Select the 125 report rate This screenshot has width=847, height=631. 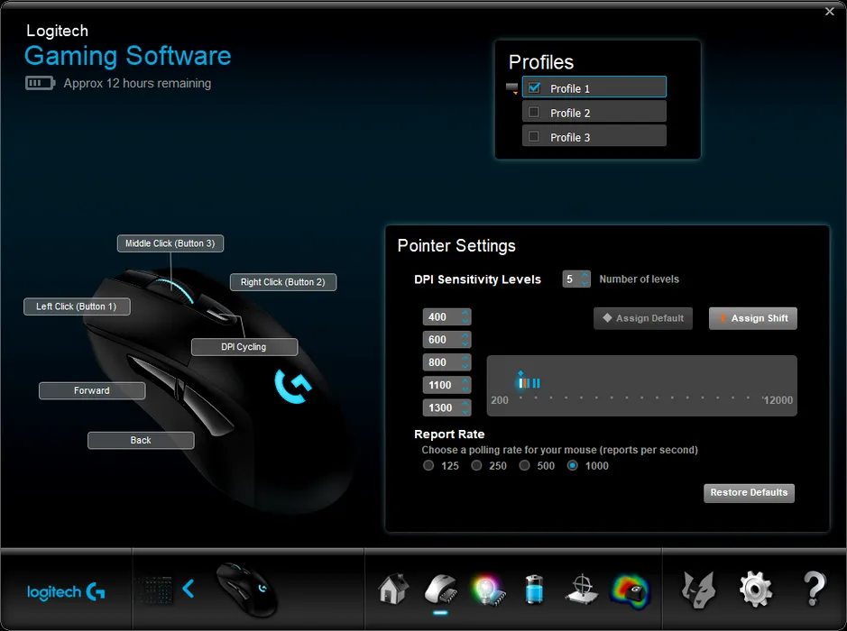(428, 465)
